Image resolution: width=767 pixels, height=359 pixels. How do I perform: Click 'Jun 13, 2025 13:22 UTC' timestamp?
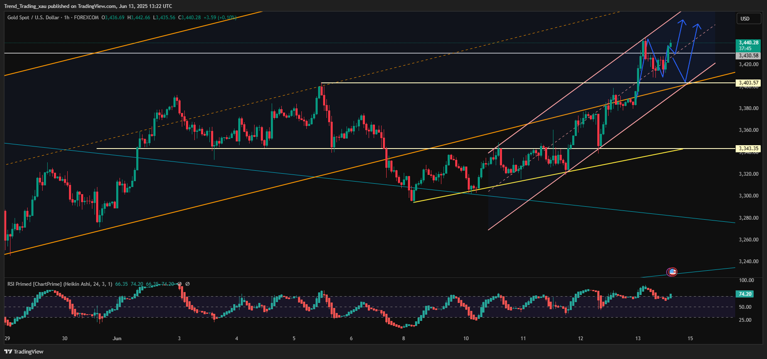(145, 6)
